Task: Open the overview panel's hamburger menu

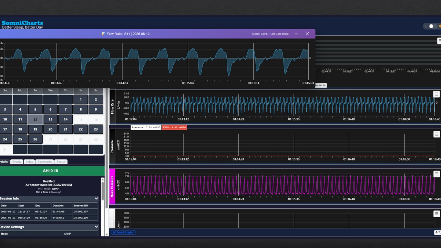Action: click(x=439, y=41)
